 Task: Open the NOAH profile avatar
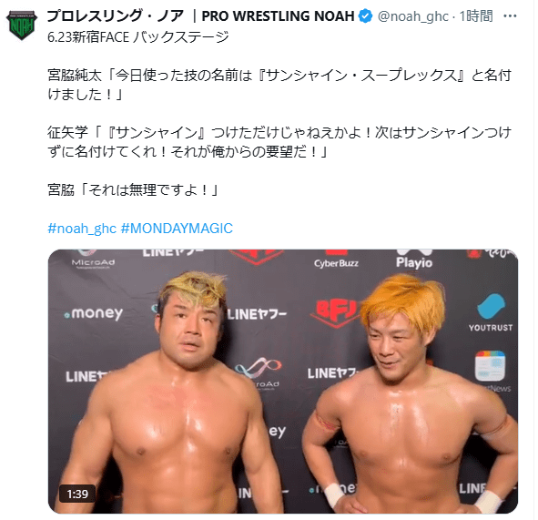click(x=22, y=25)
